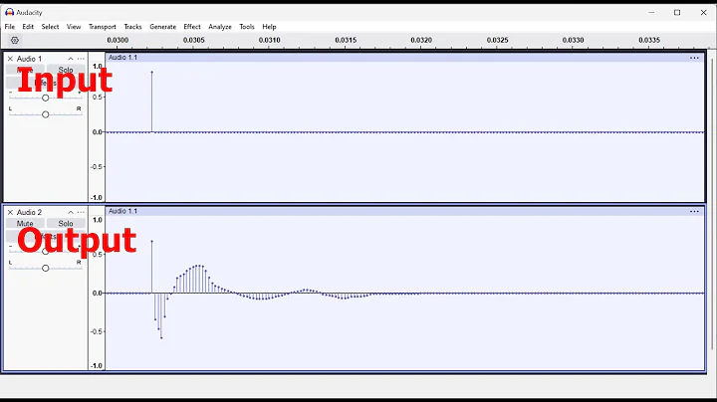Open the Select menu
717x402 pixels.
click(x=51, y=27)
